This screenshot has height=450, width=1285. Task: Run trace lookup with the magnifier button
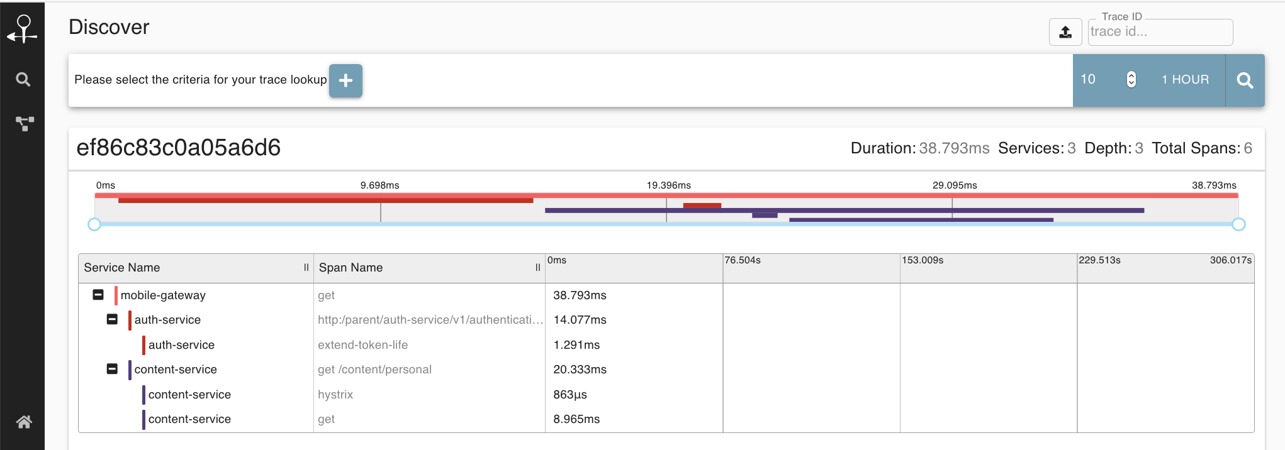click(1245, 80)
